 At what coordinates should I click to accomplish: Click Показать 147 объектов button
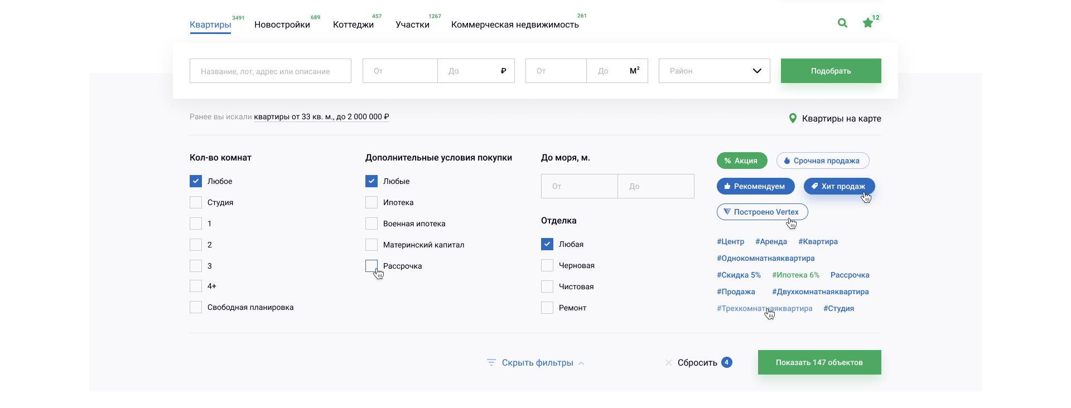(819, 362)
